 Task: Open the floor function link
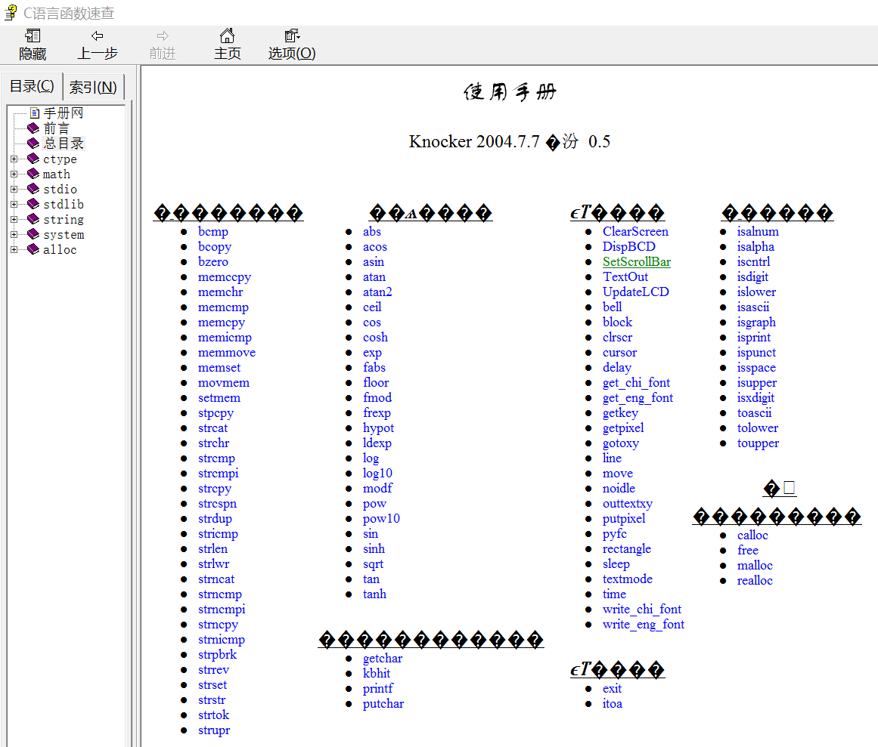376,382
